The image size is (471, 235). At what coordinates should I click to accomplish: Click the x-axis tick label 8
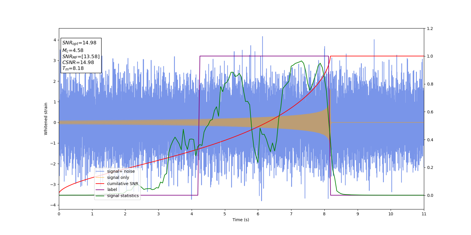pyautogui.click(x=324, y=214)
